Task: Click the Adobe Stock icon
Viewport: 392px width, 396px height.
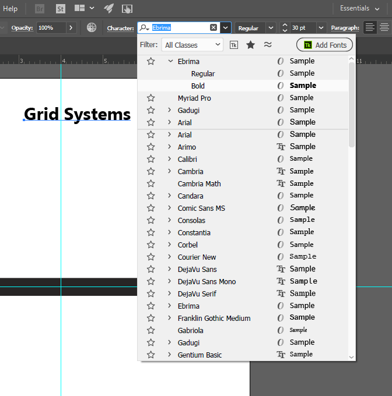Action: [x=61, y=9]
